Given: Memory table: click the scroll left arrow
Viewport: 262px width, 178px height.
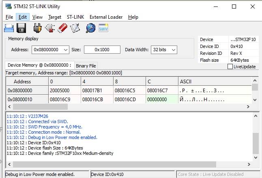Looking at the screenshot, I should click(x=9, y=106).
